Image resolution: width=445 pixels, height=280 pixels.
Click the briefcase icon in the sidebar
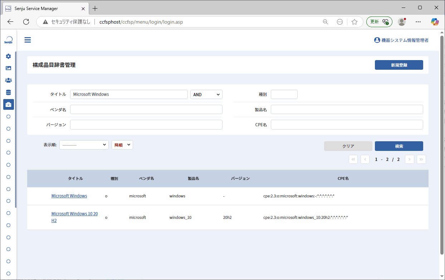tap(9, 104)
